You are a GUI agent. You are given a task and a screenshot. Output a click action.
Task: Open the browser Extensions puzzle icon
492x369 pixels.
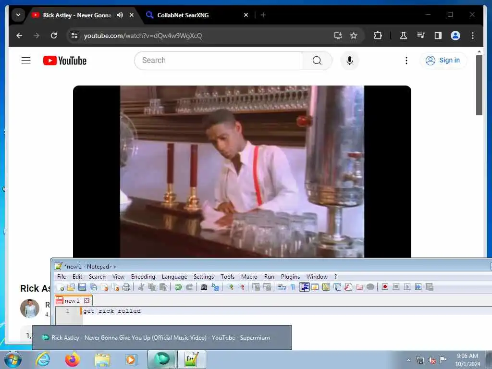pos(378,36)
